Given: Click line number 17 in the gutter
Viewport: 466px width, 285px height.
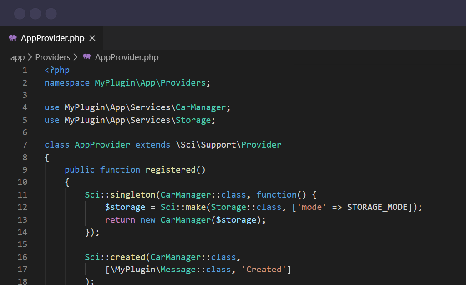Looking at the screenshot, I should pyautogui.click(x=23, y=270).
